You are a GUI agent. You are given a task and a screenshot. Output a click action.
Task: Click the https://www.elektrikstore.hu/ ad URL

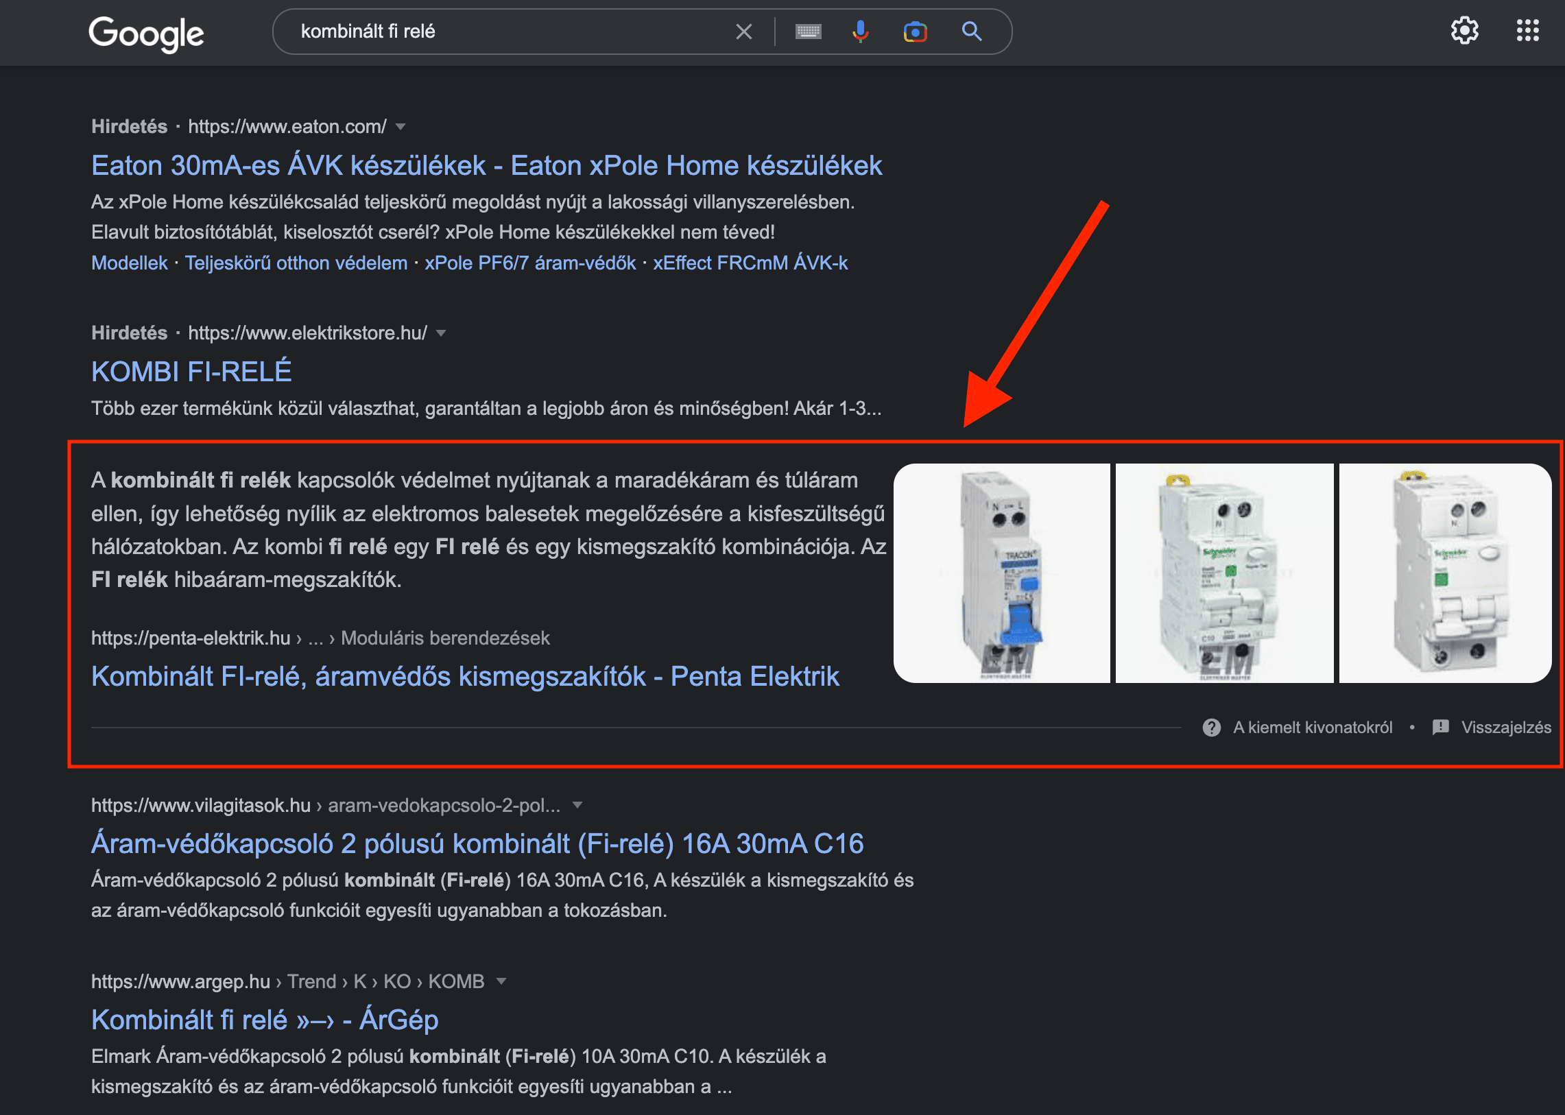308,333
